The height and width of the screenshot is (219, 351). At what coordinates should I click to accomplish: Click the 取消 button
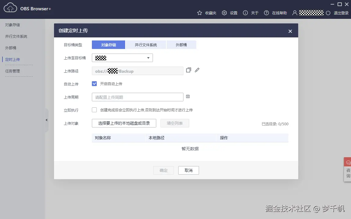click(x=189, y=170)
